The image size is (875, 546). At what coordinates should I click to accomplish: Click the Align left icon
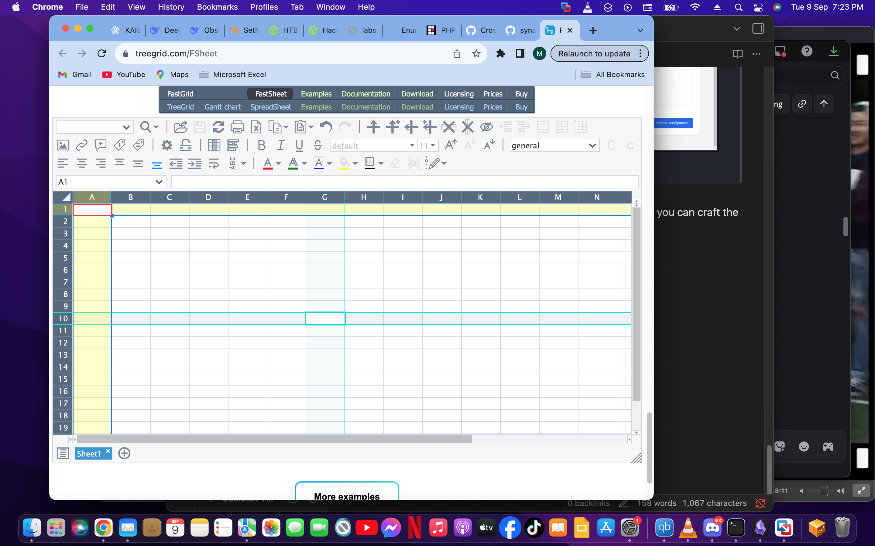tap(63, 163)
